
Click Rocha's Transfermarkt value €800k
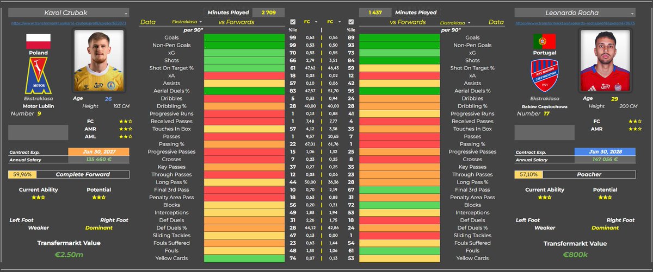coord(574,255)
